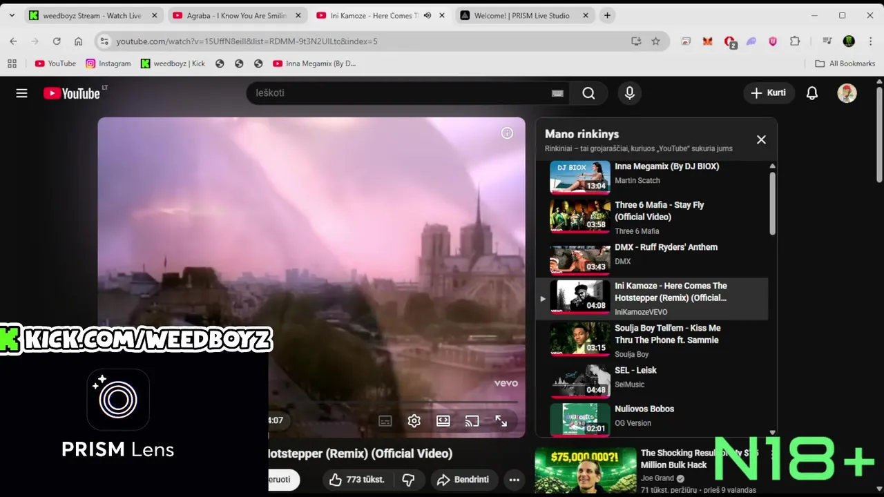884x497 pixels.
Task: Click the search magnifier button
Action: (588, 93)
